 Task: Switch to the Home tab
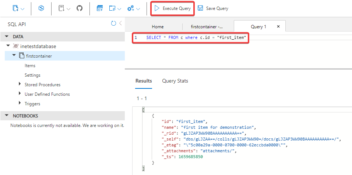(x=158, y=27)
